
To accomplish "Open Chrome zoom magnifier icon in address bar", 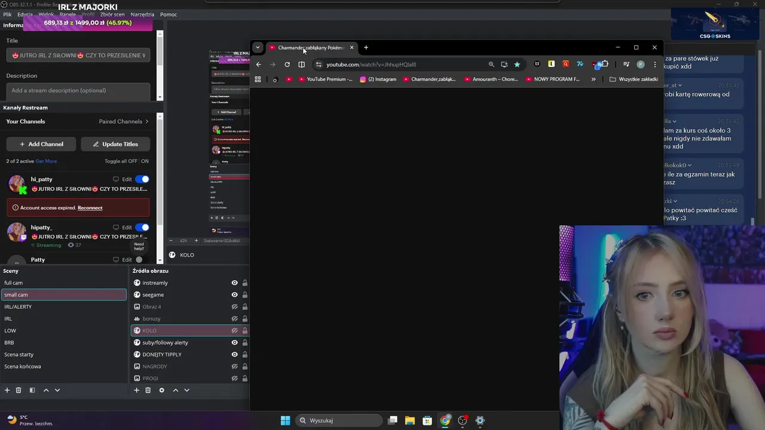I will click(x=491, y=64).
